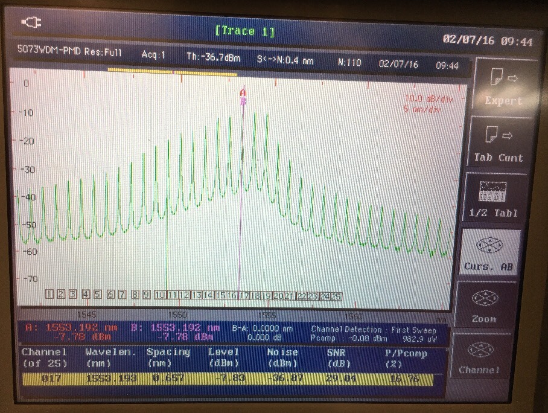Click the 10.0 dB/div scale label

429,98
